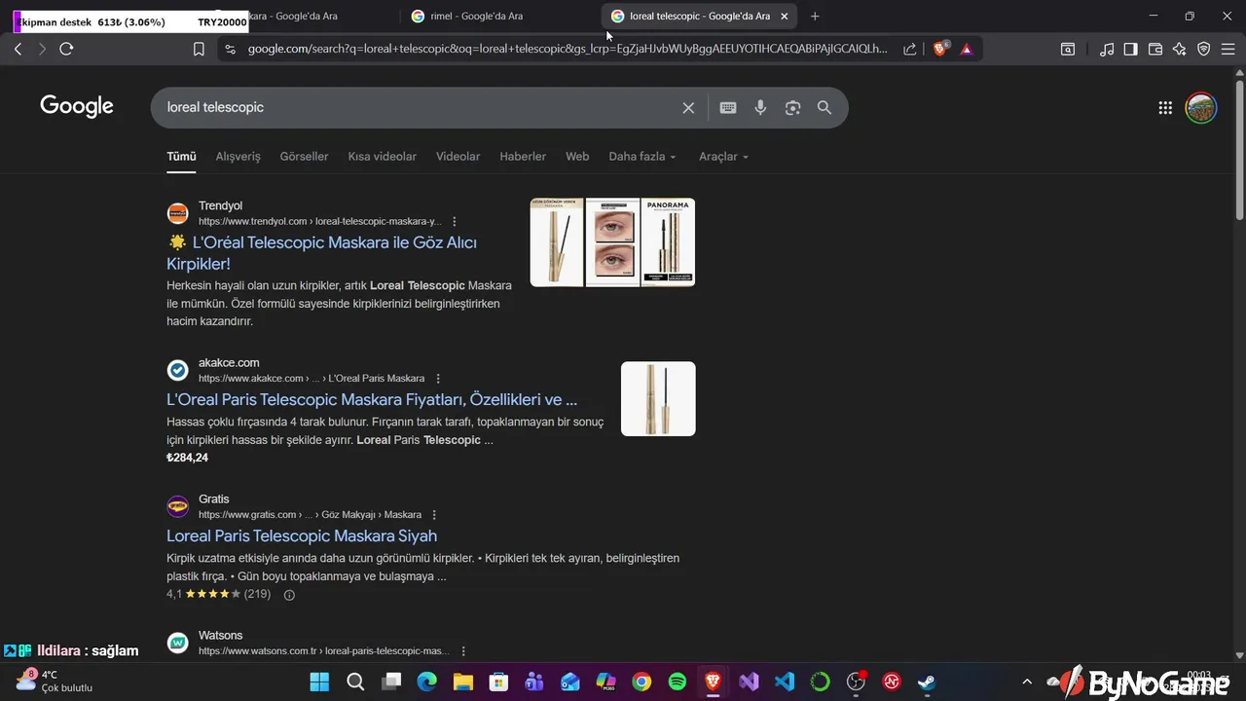Click the ₺284,24 price text

click(187, 458)
